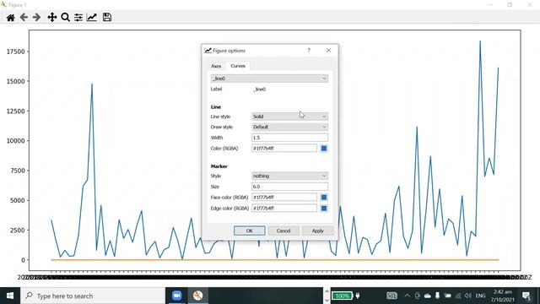This screenshot has width=540, height=304.
Task: Dismiss the dialog with Cancel
Action: pos(283,231)
